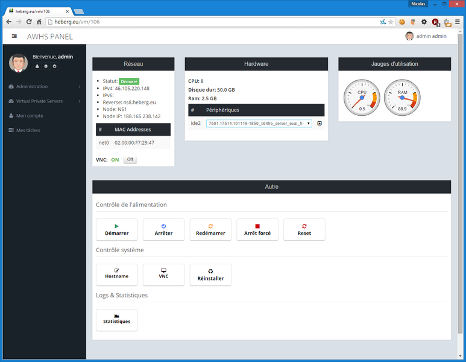The width and height of the screenshot is (466, 362).
Task: Click the power logout icon in sidebar
Action: pyautogui.click(x=54, y=66)
